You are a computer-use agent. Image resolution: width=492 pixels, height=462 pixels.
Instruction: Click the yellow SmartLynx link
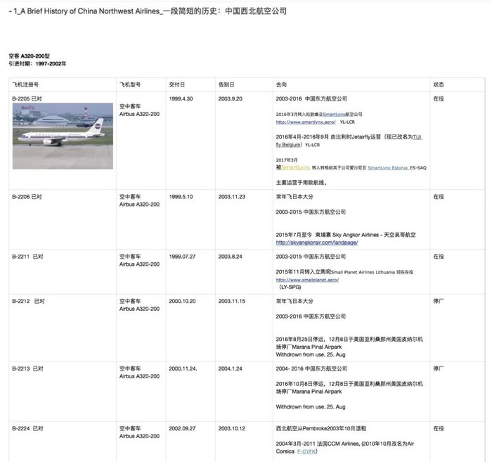coord(296,167)
